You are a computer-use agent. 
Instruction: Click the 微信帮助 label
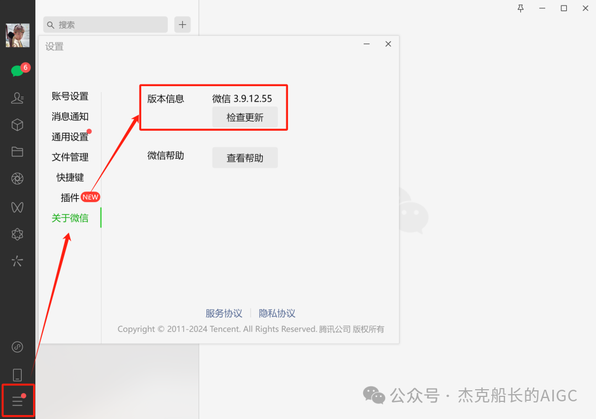click(x=166, y=156)
